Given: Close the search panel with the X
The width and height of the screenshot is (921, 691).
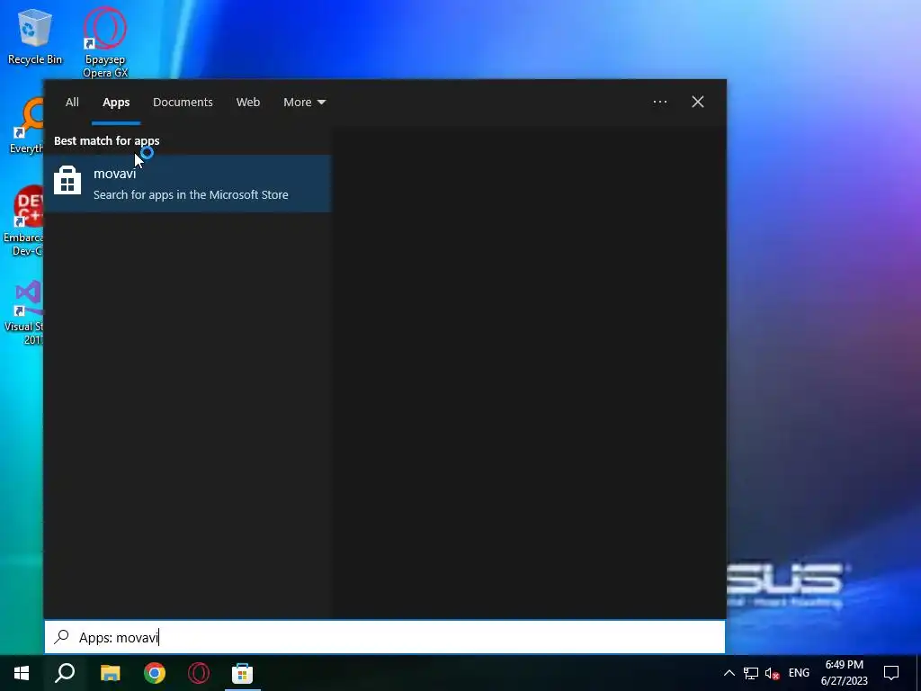Looking at the screenshot, I should [698, 102].
